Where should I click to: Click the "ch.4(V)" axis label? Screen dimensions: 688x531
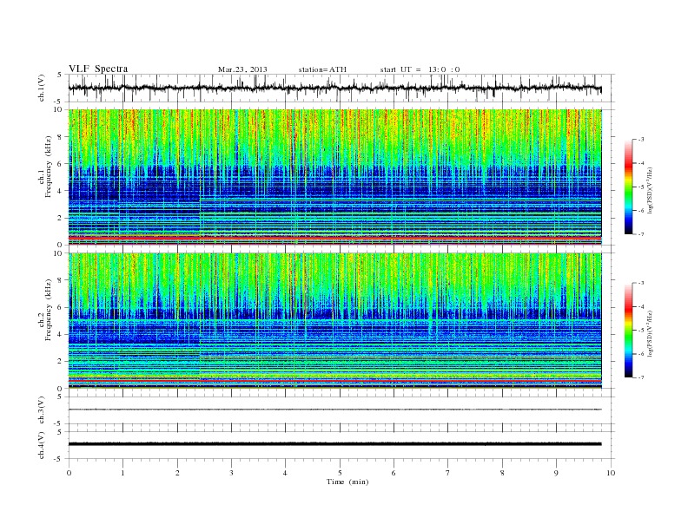pyautogui.click(x=42, y=445)
